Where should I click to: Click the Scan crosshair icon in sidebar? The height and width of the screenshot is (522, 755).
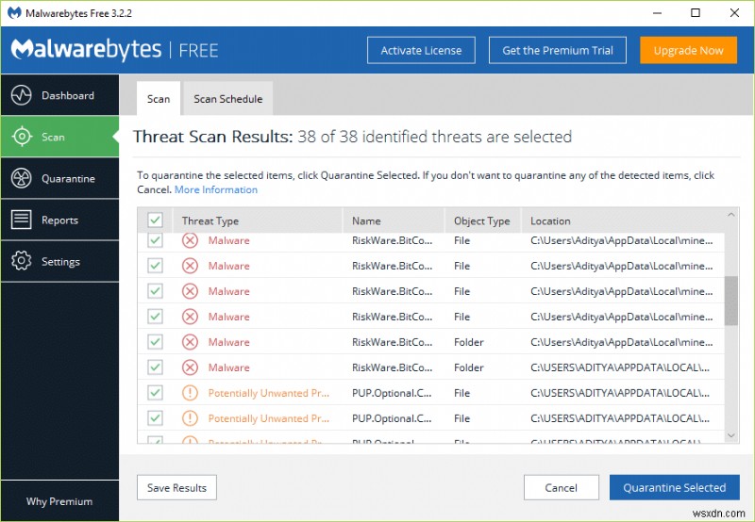coord(22,137)
